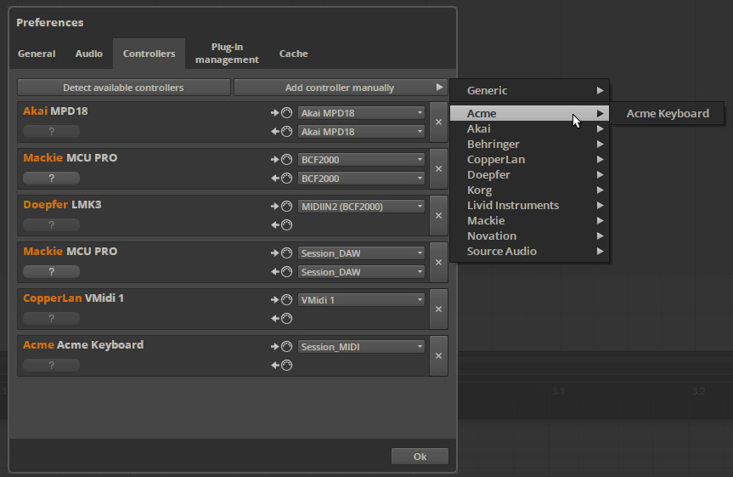The height and width of the screenshot is (477, 733).
Task: Open help for Akai MPD18
Action: [52, 132]
